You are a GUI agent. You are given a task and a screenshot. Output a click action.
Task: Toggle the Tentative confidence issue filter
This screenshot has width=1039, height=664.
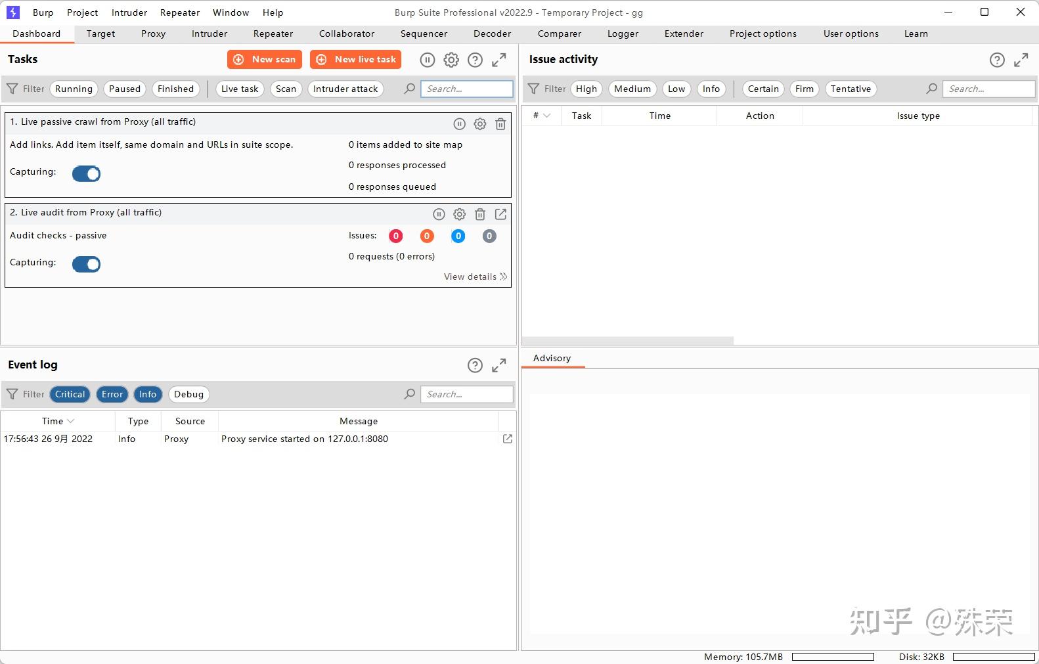(851, 89)
